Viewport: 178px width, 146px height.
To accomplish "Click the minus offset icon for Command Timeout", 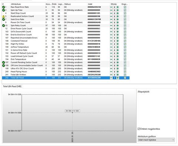I will click(111, 41).
